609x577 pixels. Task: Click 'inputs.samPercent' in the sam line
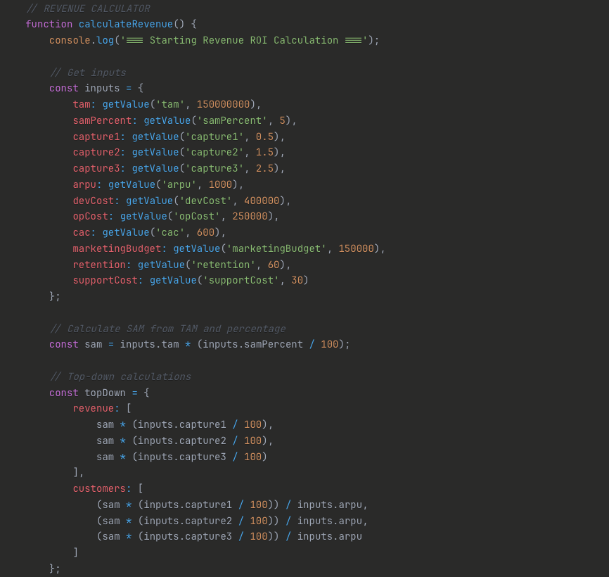tap(253, 345)
